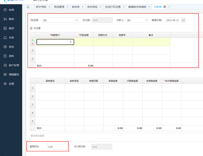Click the home icon tab
The height and width of the screenshot is (156, 203).
(28, 7)
